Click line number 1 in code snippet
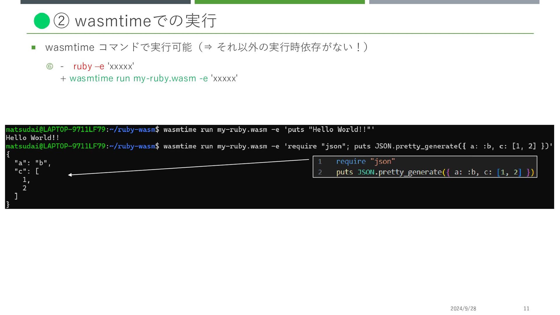 point(320,162)
